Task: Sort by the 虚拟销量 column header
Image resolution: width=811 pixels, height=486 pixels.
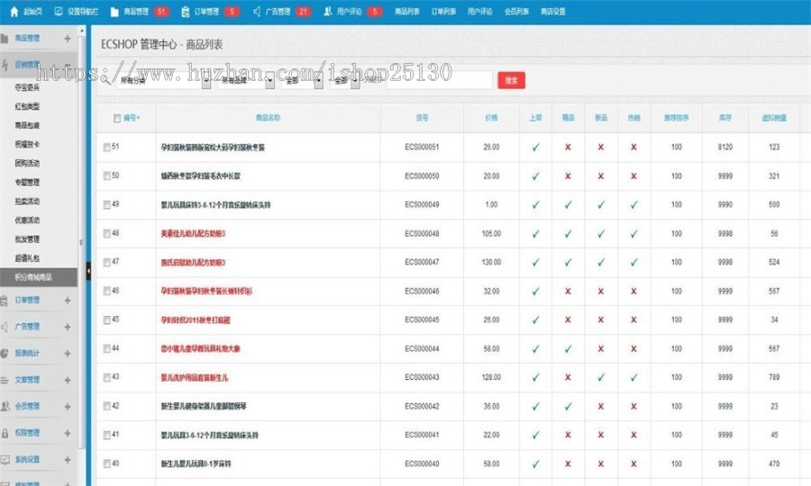Action: (x=774, y=118)
